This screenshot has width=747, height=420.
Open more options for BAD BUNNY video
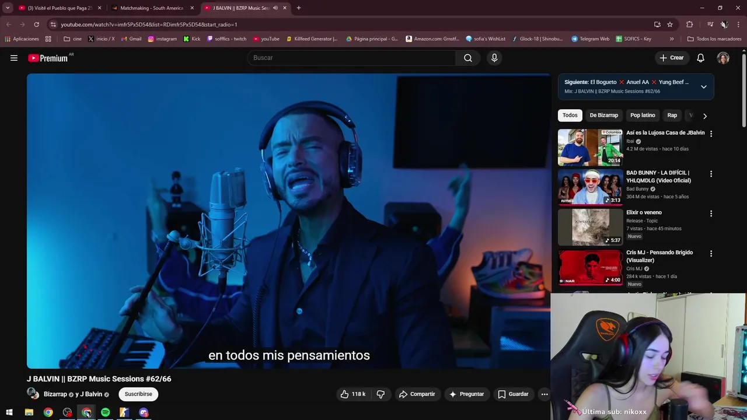pyautogui.click(x=711, y=174)
